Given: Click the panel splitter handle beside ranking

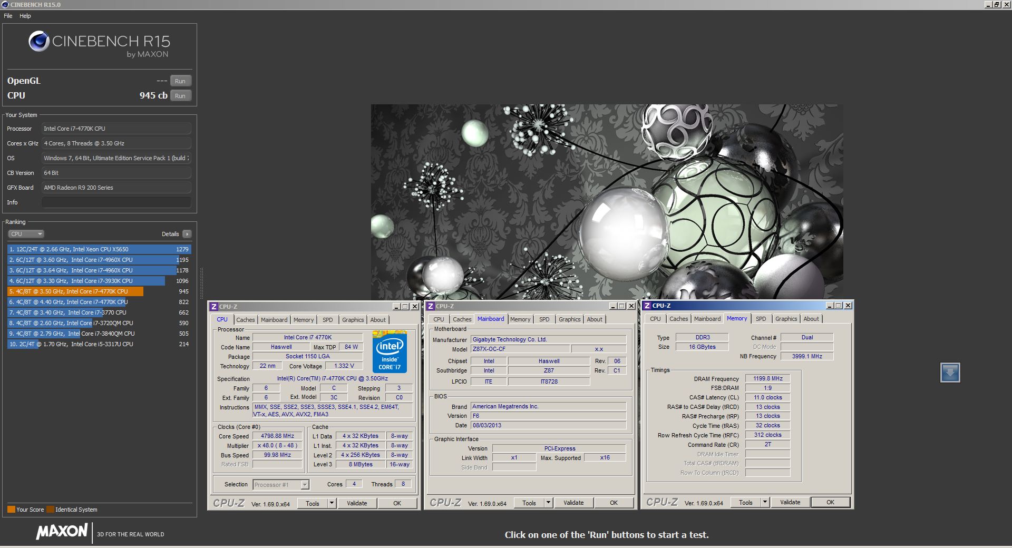Looking at the screenshot, I should 201,285.
